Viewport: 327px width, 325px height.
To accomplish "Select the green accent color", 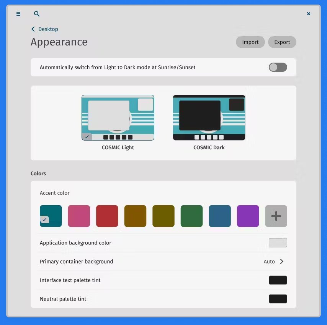I will click(192, 216).
